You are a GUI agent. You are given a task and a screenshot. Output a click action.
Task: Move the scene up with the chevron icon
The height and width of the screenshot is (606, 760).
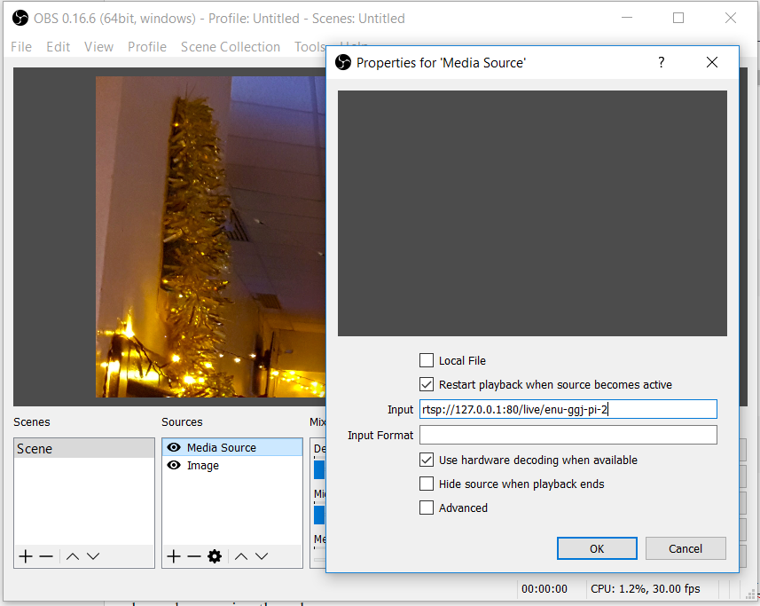pos(72,556)
